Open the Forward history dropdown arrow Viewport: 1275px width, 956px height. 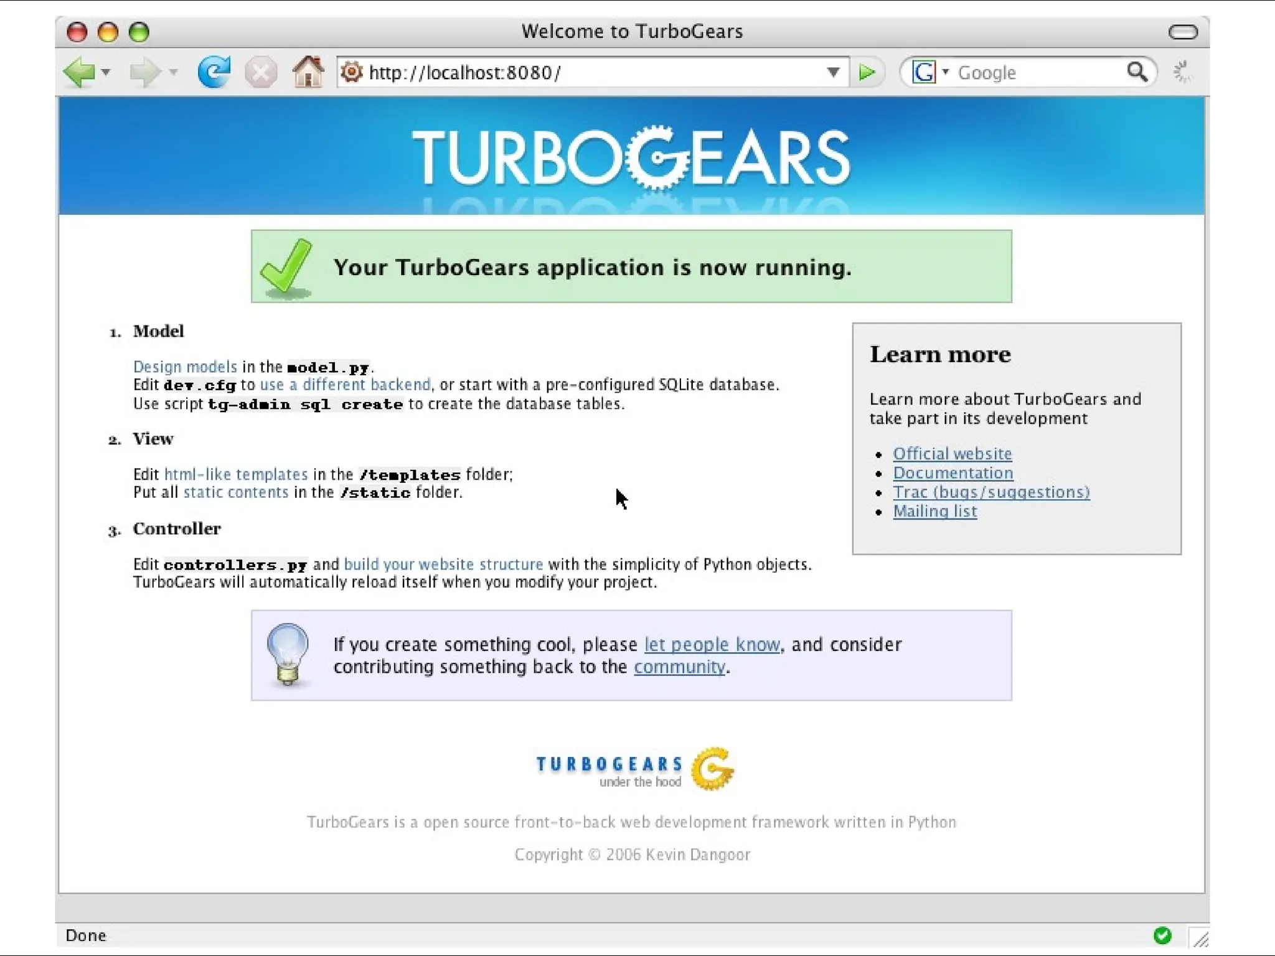[174, 73]
